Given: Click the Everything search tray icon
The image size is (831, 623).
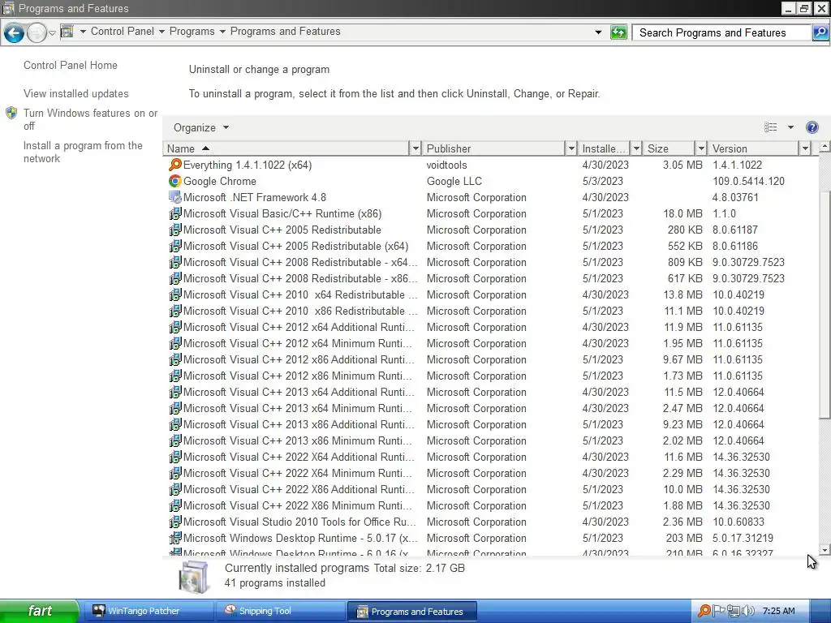Looking at the screenshot, I should [704, 611].
